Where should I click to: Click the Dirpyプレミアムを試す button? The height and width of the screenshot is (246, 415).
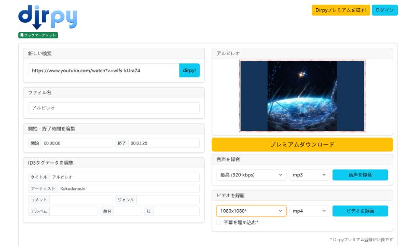pos(341,10)
